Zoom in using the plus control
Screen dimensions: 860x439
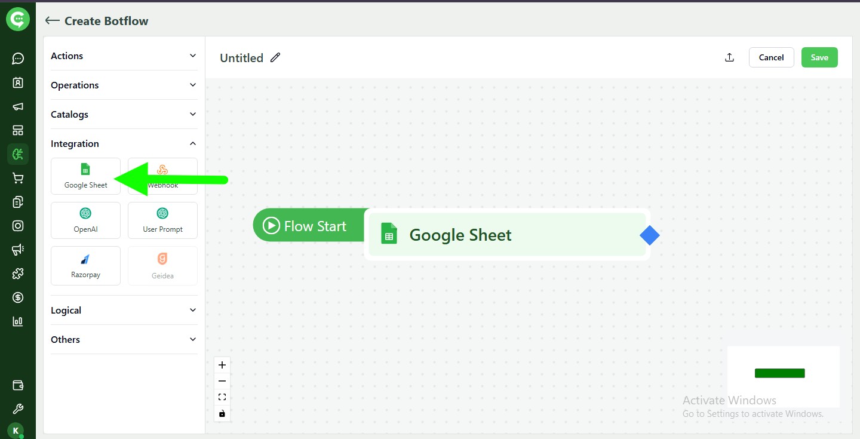pos(222,364)
